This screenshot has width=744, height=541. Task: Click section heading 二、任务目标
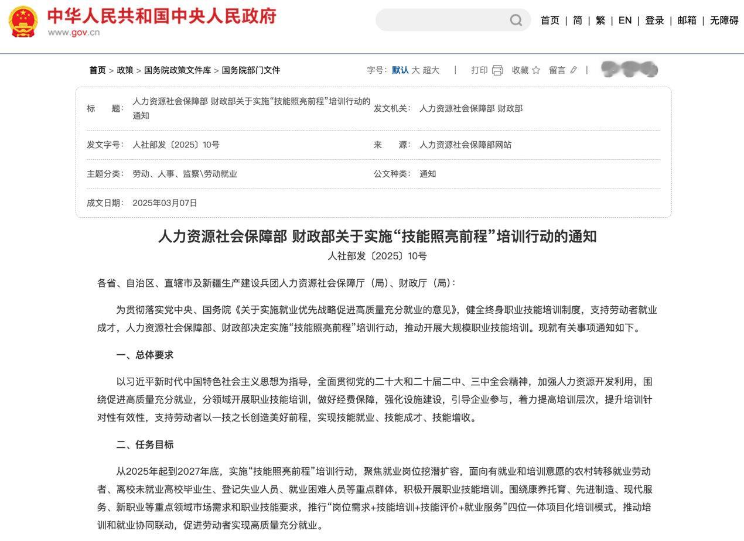[145, 444]
